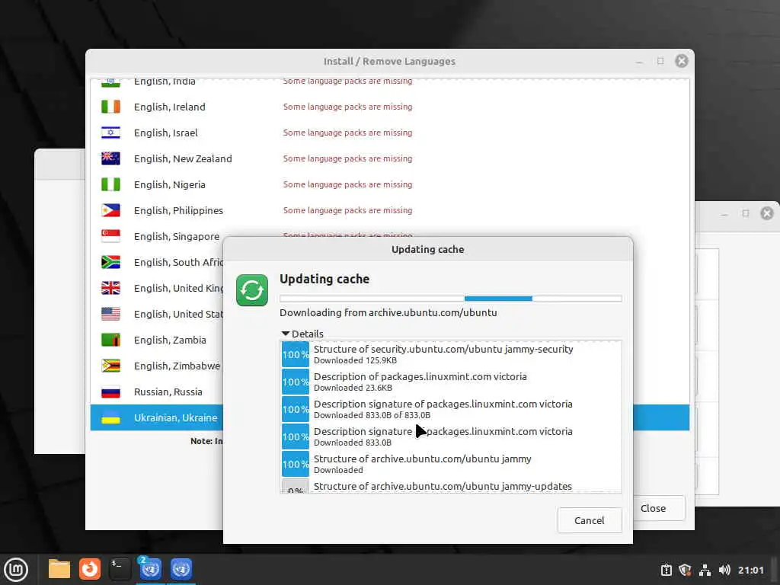
Task: Click the Ireland flag icon
Action: tap(110, 107)
